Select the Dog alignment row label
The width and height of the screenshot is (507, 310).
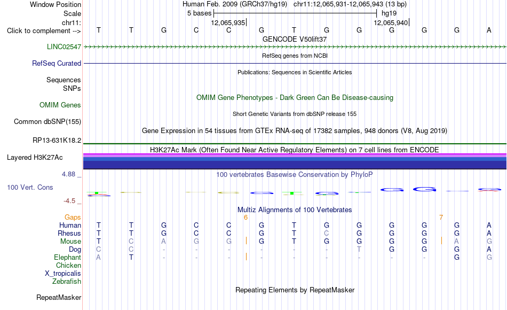coord(75,250)
